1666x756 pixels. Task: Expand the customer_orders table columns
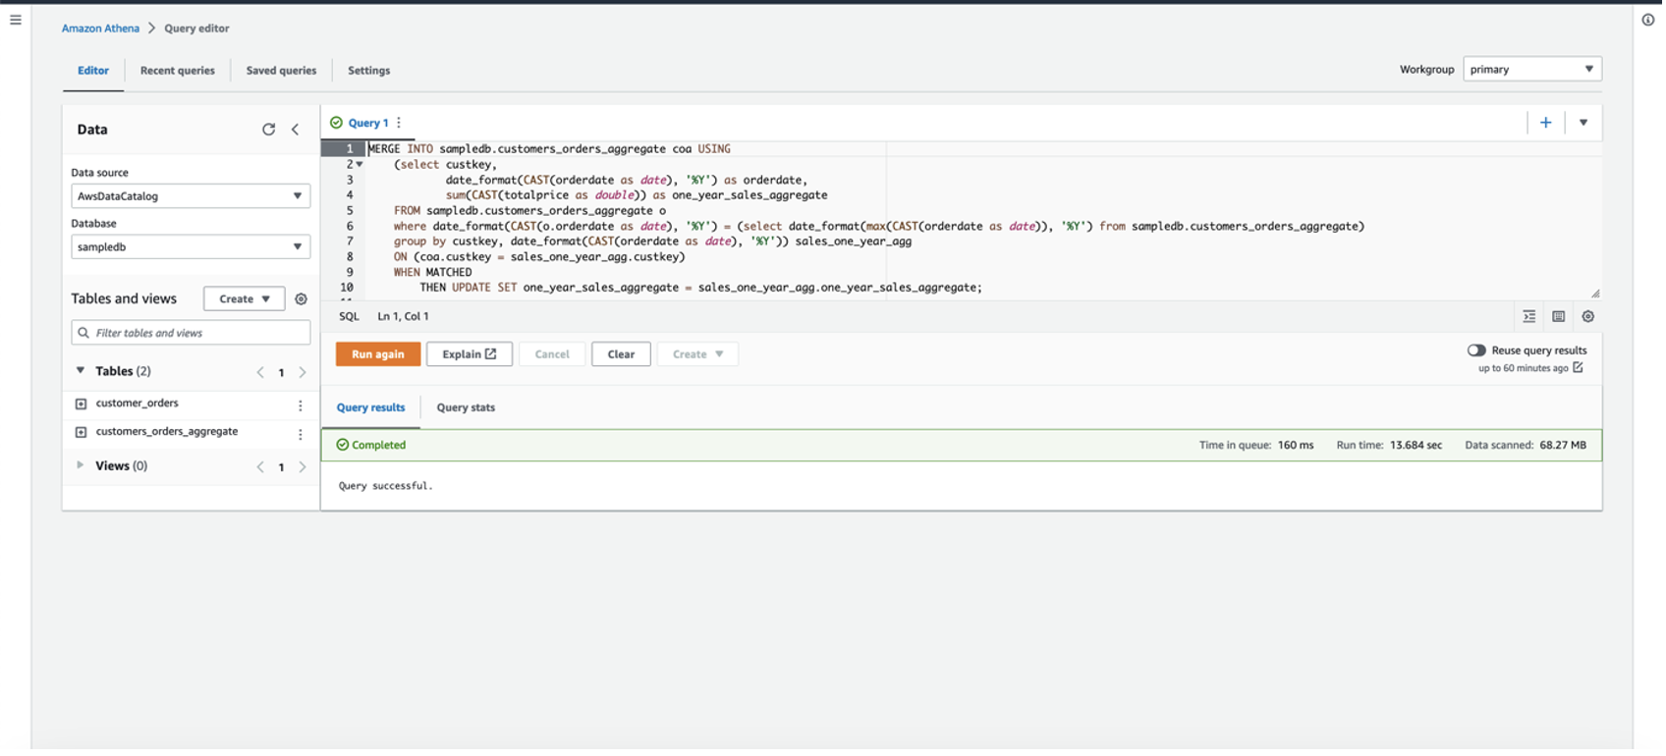coord(82,404)
